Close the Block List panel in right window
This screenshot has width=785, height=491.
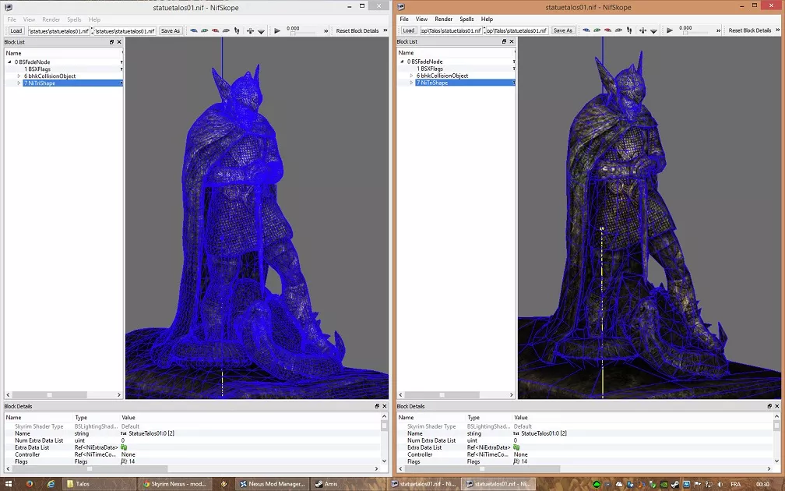pyautogui.click(x=512, y=41)
